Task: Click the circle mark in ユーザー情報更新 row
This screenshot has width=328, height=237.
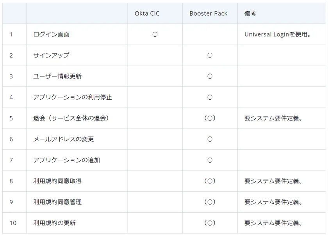Action: click(x=210, y=76)
